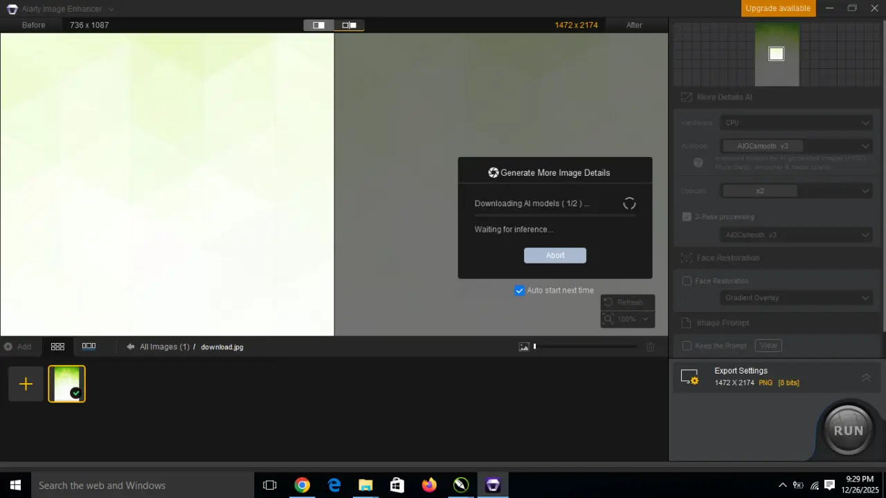Viewport: 886px width, 498px height.
Task: Click the trash delete icon
Action: point(651,347)
